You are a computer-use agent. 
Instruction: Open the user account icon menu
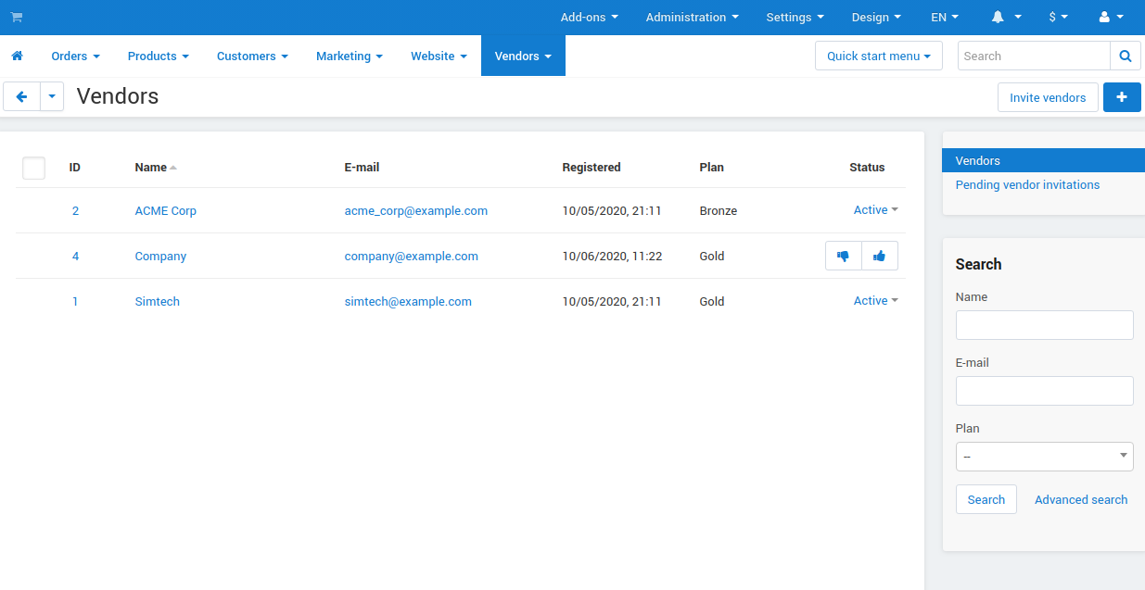(1111, 17)
